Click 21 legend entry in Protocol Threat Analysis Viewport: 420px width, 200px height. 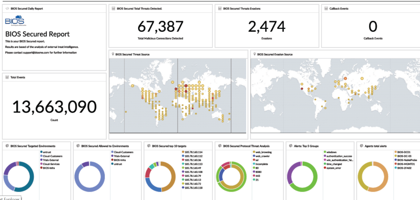click(255, 180)
